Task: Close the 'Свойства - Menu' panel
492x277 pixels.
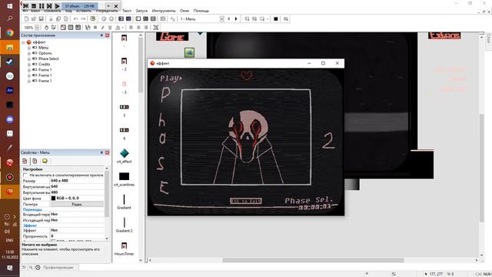Action: click(x=108, y=152)
